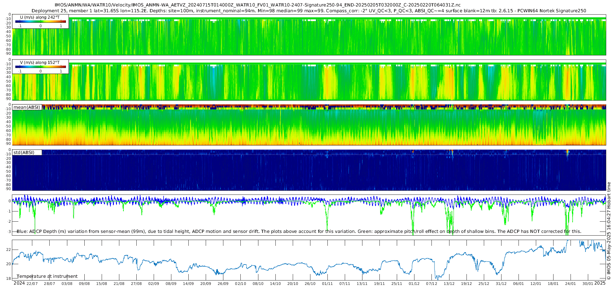The image size is (612, 289).
Task: Click the 18/01 date tick label
Action: [553, 284]
